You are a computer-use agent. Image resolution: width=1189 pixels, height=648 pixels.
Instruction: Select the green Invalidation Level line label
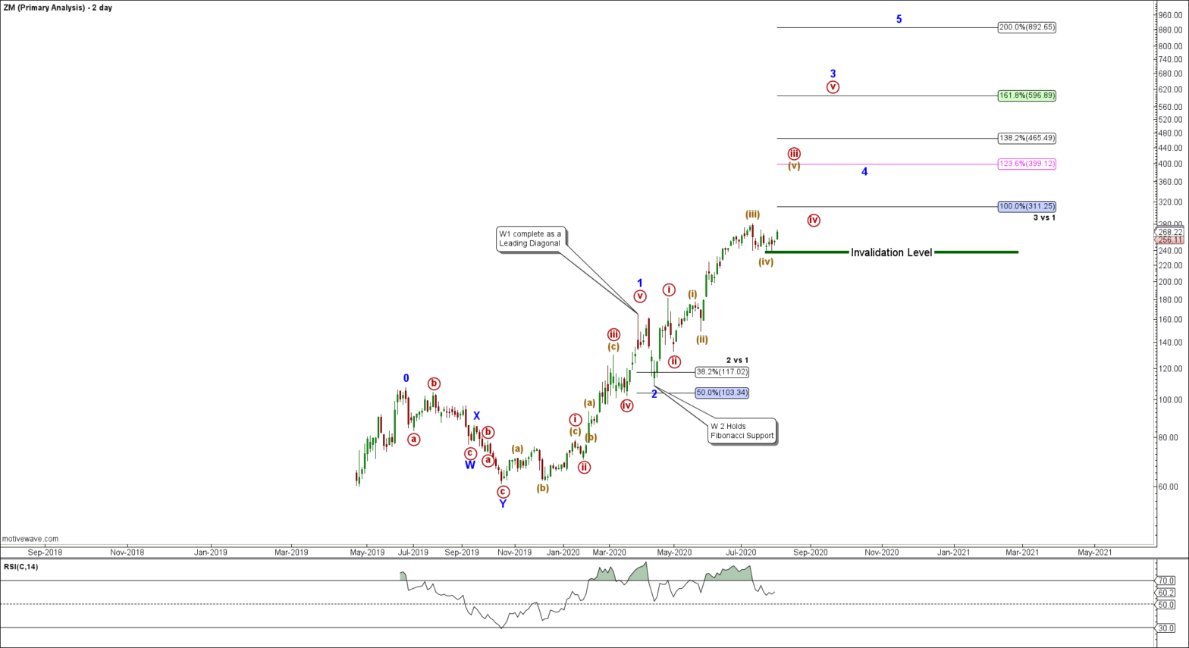[891, 252]
